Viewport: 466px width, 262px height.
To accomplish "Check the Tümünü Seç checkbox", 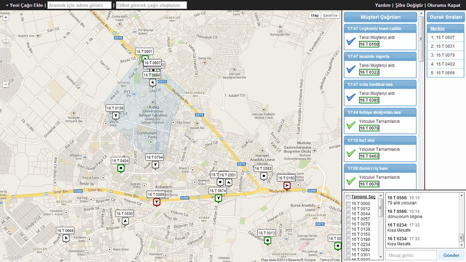I will tap(348, 197).
